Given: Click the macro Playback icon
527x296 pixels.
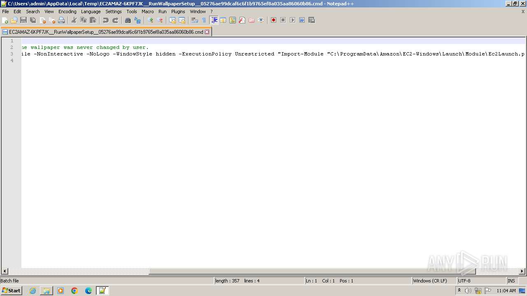Looking at the screenshot, I should (292, 20).
